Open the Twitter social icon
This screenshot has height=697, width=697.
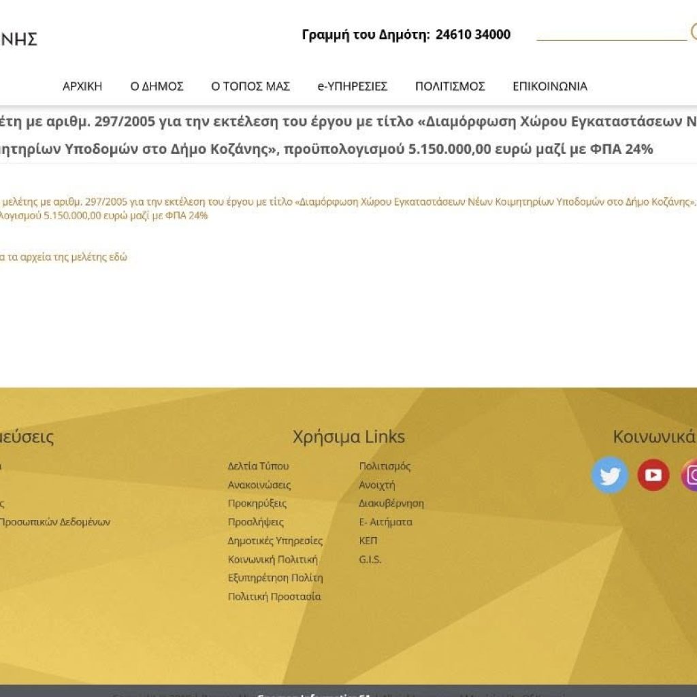[610, 475]
